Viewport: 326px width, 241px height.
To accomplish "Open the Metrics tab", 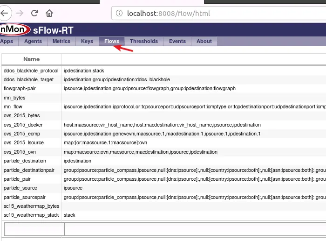I will (x=61, y=41).
